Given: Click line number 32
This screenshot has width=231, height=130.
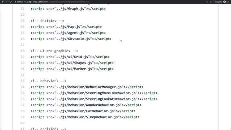Looking at the screenshot, I should point(22,75).
